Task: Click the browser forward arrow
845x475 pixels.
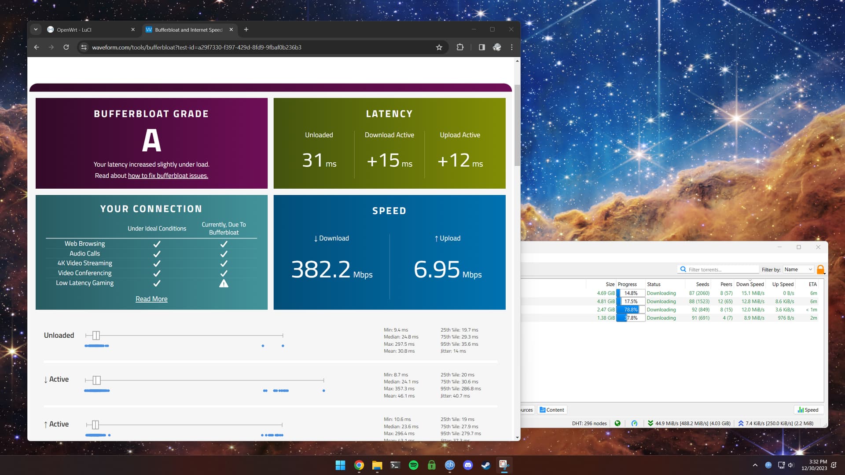Action: coord(51,47)
